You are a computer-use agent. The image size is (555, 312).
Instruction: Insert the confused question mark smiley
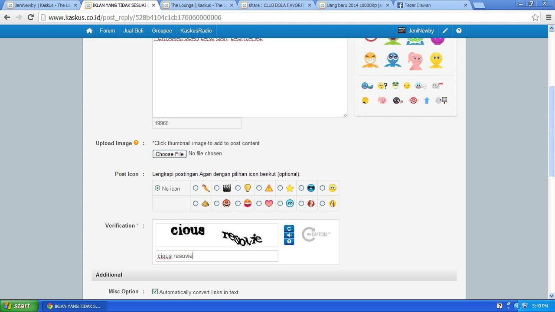click(382, 86)
